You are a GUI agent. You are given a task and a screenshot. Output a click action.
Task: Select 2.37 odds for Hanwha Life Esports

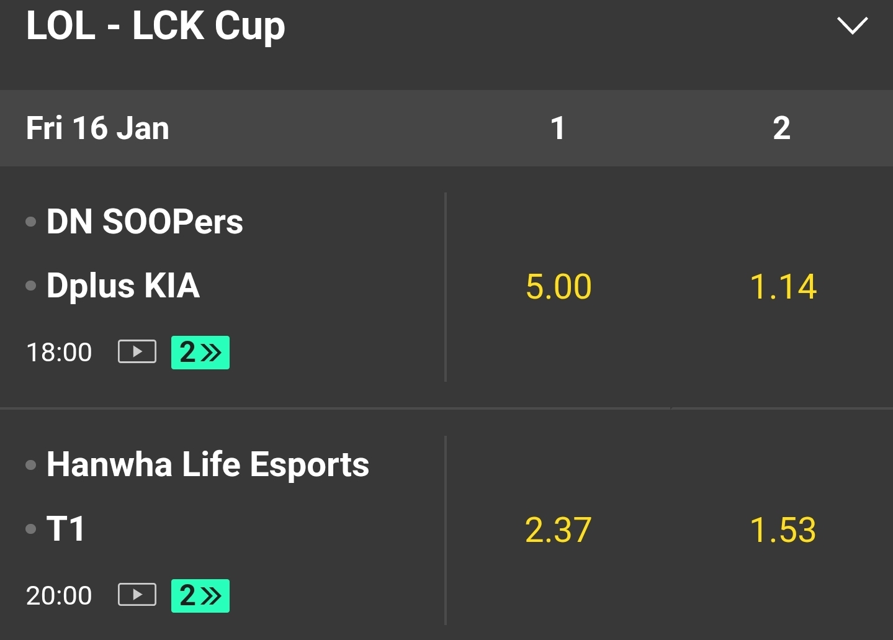(x=559, y=530)
